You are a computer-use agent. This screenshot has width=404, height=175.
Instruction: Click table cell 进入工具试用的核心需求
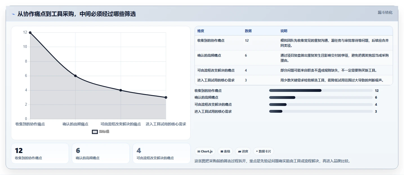pos(216,80)
